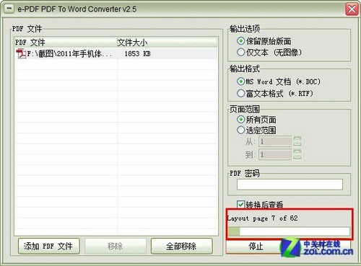Click the 移除 button

click(116, 246)
